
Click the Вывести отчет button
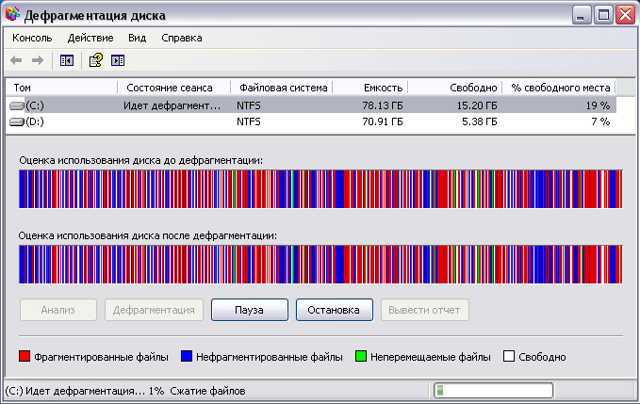424,310
